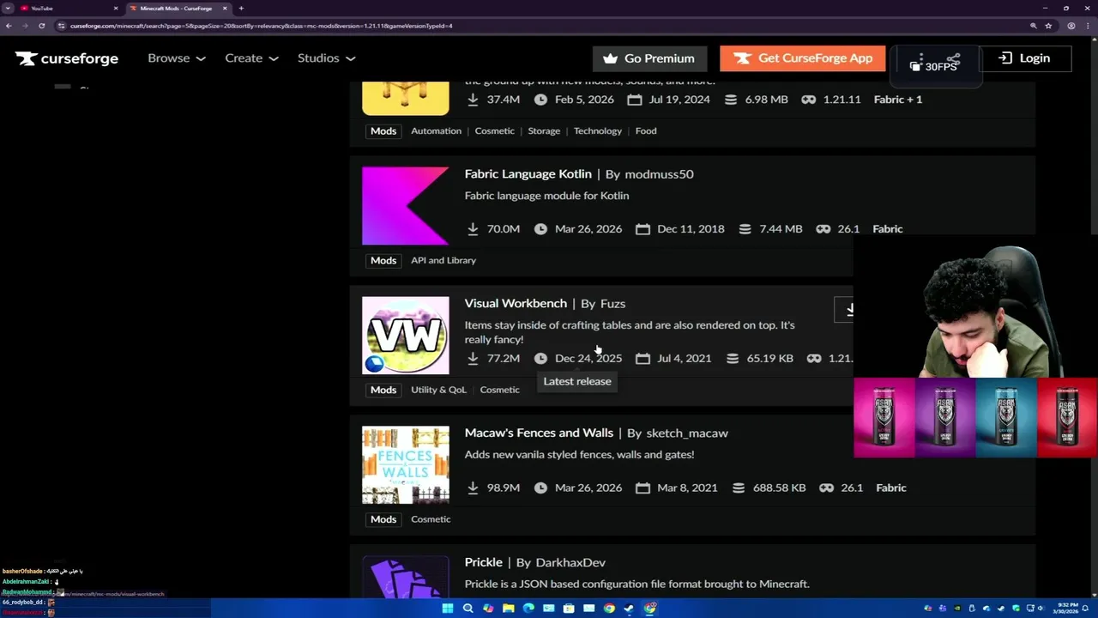The image size is (1098, 618).
Task: Click the Fabric + 1 loader label
Action: 897,100
